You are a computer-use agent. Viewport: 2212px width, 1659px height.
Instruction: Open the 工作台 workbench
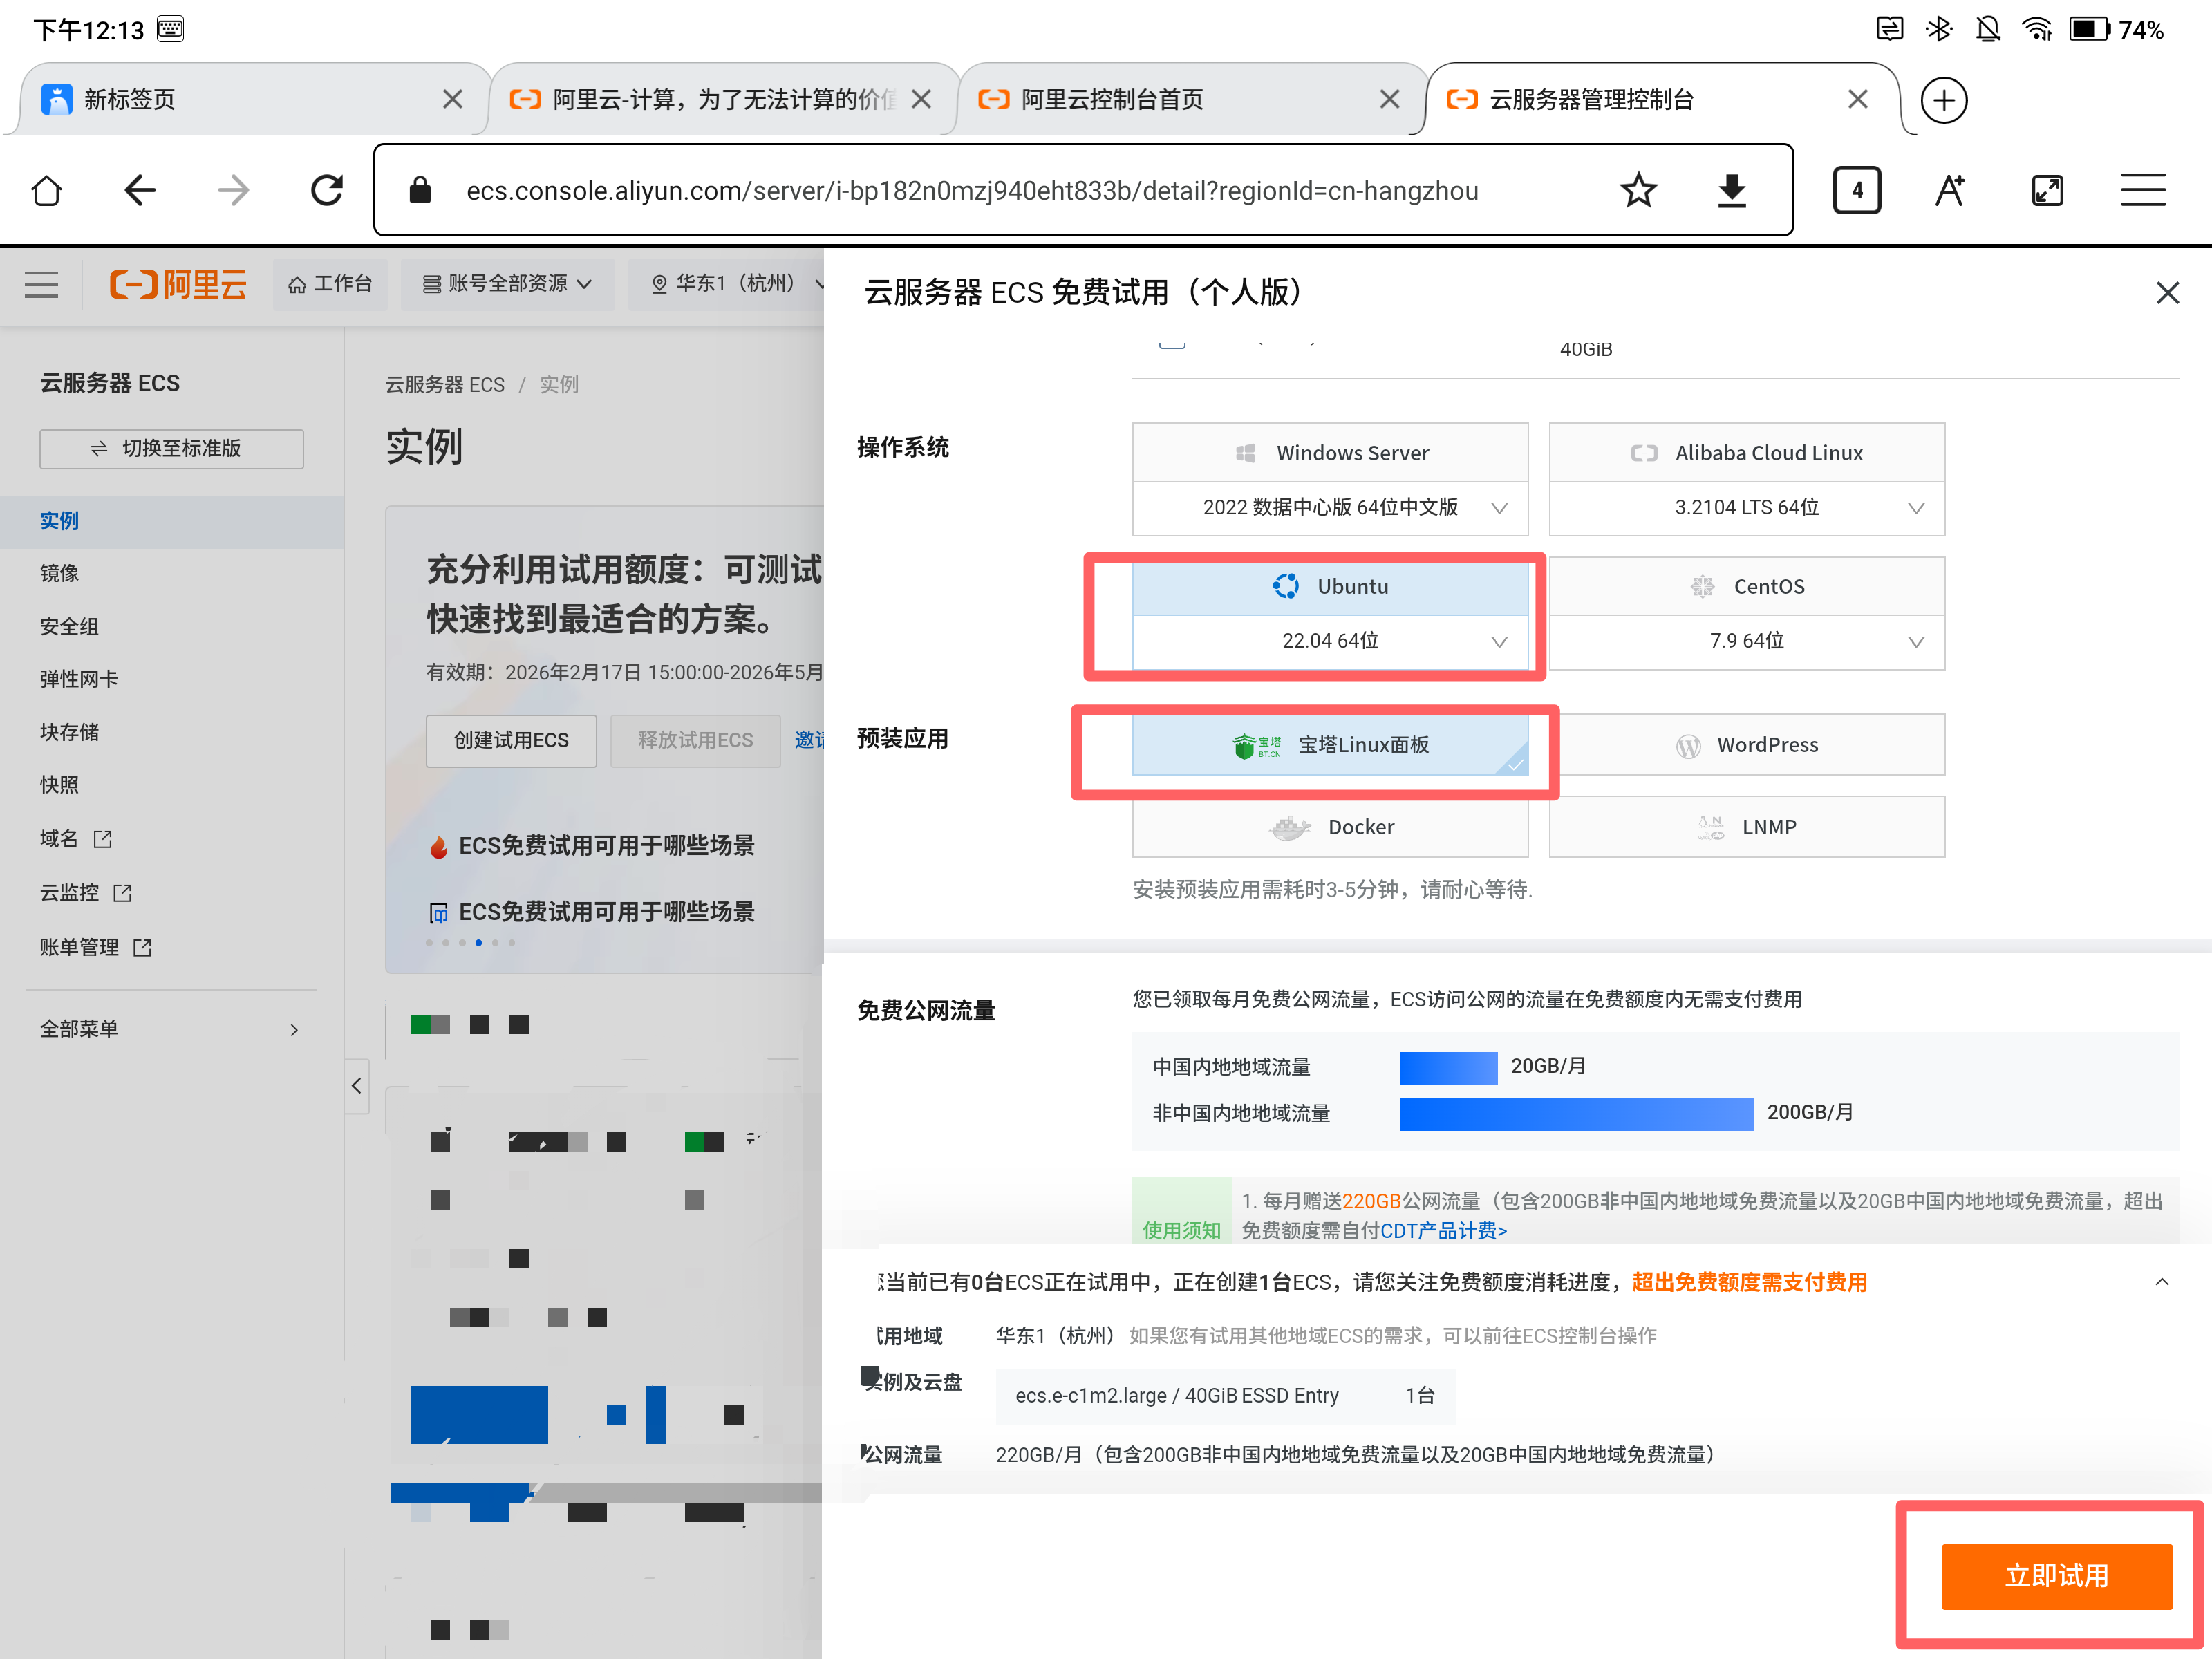click(330, 283)
